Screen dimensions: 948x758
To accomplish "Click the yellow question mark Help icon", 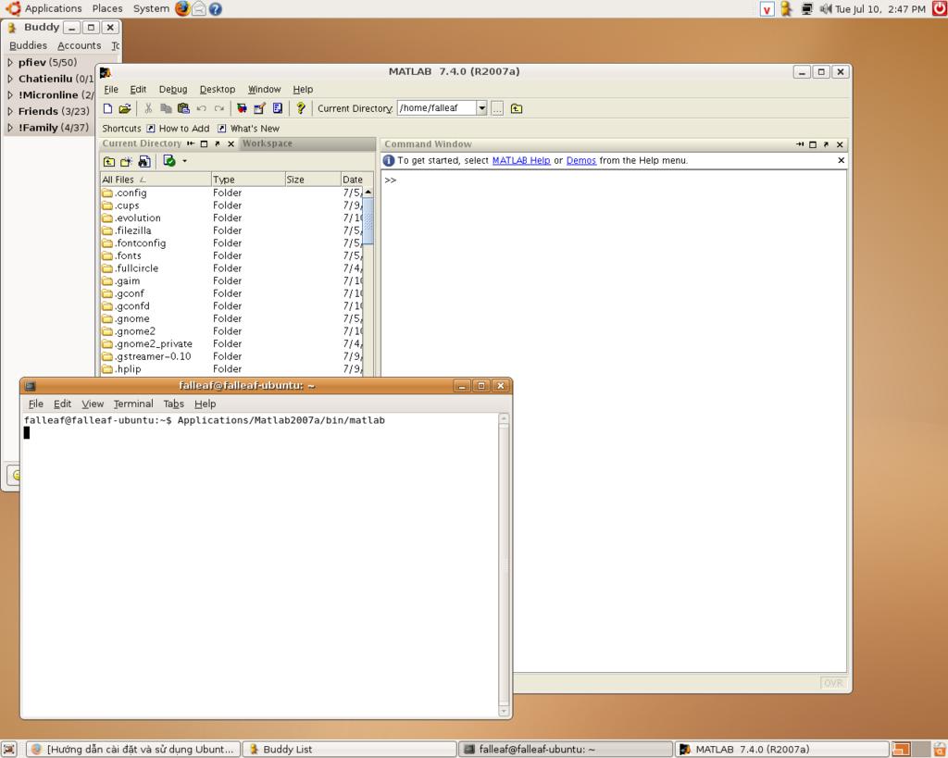I will (x=300, y=108).
